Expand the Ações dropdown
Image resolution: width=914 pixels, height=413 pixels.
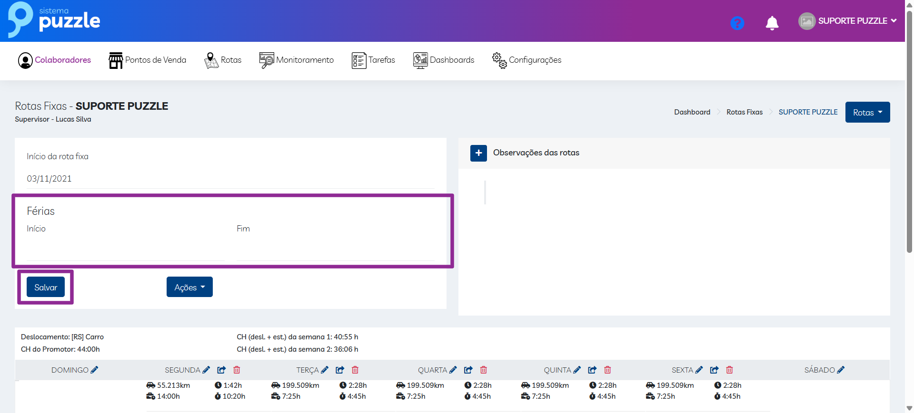click(189, 287)
